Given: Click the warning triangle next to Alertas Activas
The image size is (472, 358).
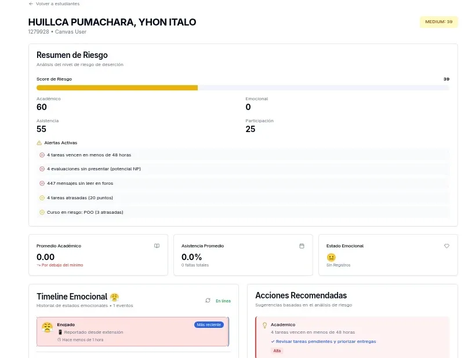Looking at the screenshot, I should (x=39, y=143).
